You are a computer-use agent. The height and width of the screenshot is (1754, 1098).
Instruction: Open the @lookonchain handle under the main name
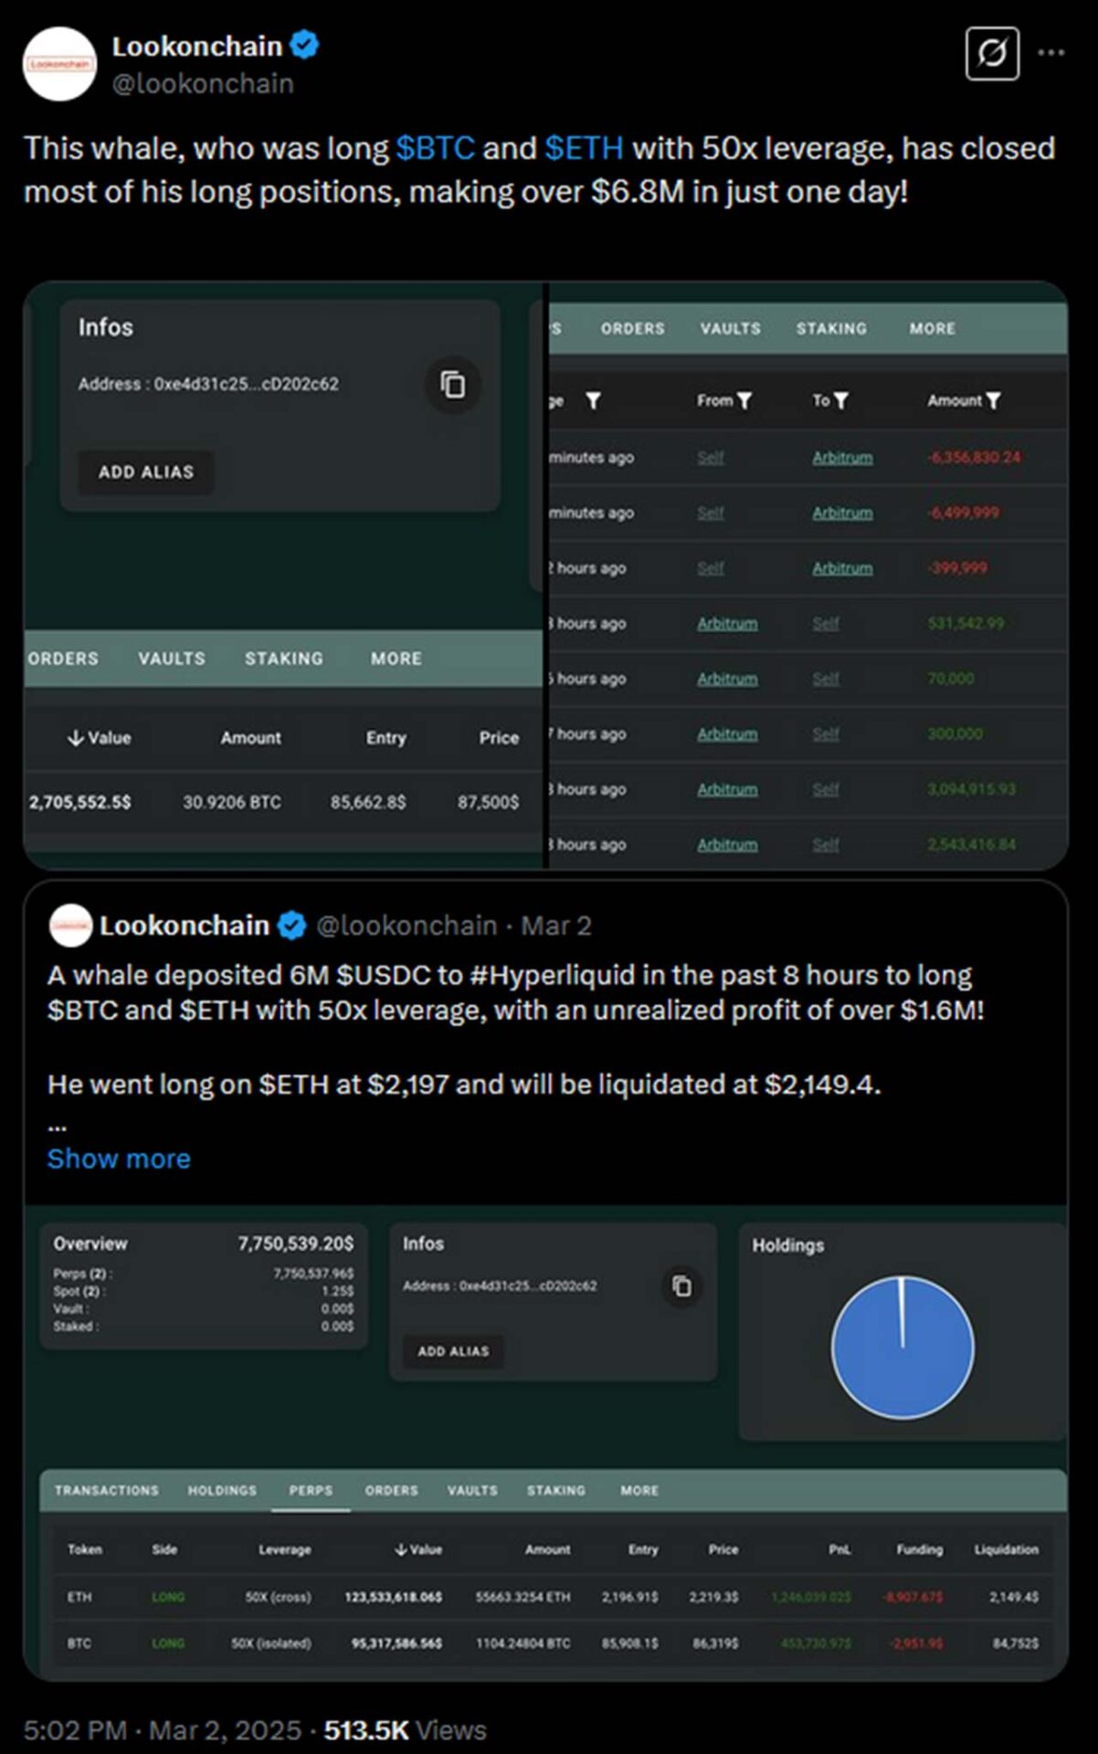point(203,84)
